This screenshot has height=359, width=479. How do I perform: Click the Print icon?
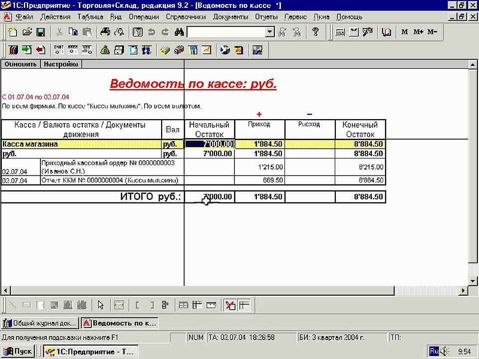(x=105, y=32)
